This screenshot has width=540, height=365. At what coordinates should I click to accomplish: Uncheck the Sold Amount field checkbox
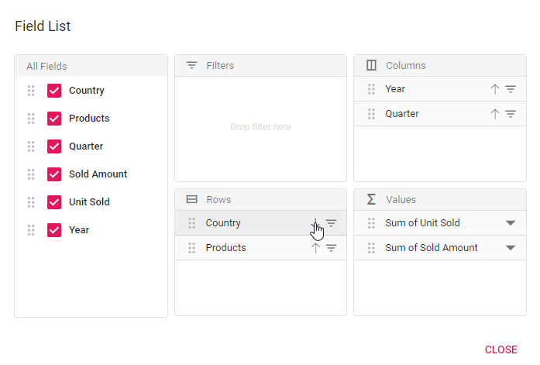[x=54, y=174]
